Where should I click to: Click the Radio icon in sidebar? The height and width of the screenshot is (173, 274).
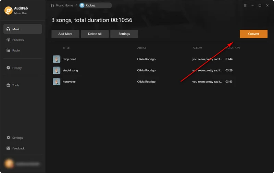pyautogui.click(x=8, y=50)
